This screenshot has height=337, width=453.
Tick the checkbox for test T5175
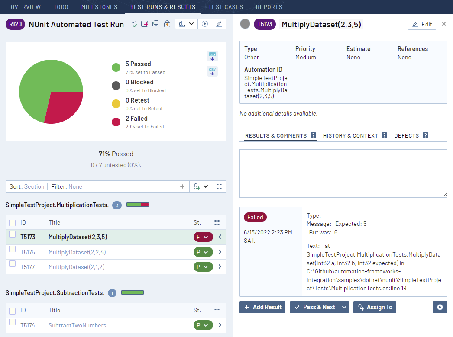pyautogui.click(x=13, y=249)
